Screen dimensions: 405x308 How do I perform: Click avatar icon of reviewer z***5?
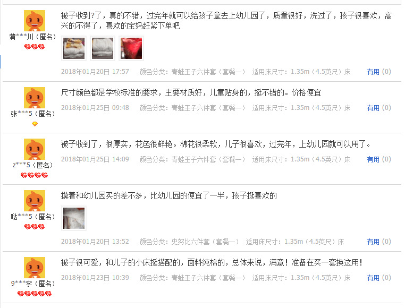35,149
